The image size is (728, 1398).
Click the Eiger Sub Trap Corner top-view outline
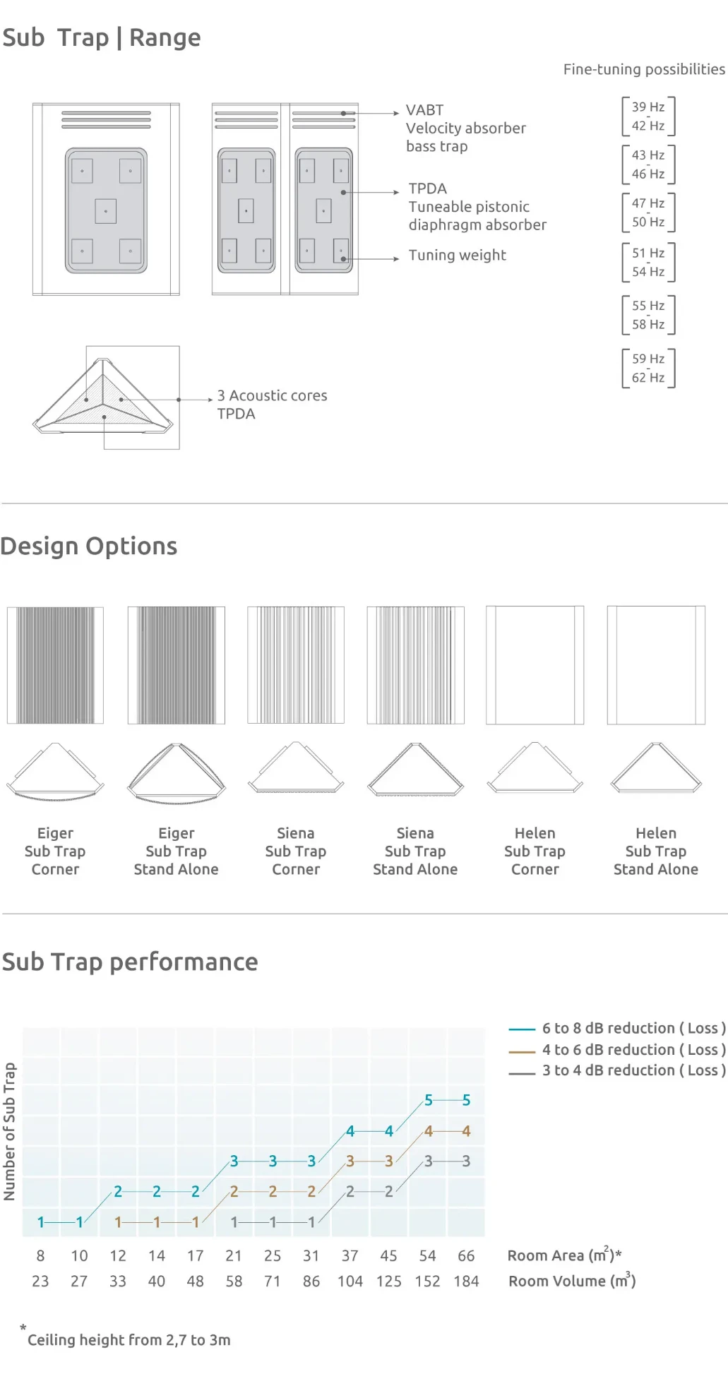point(55,771)
